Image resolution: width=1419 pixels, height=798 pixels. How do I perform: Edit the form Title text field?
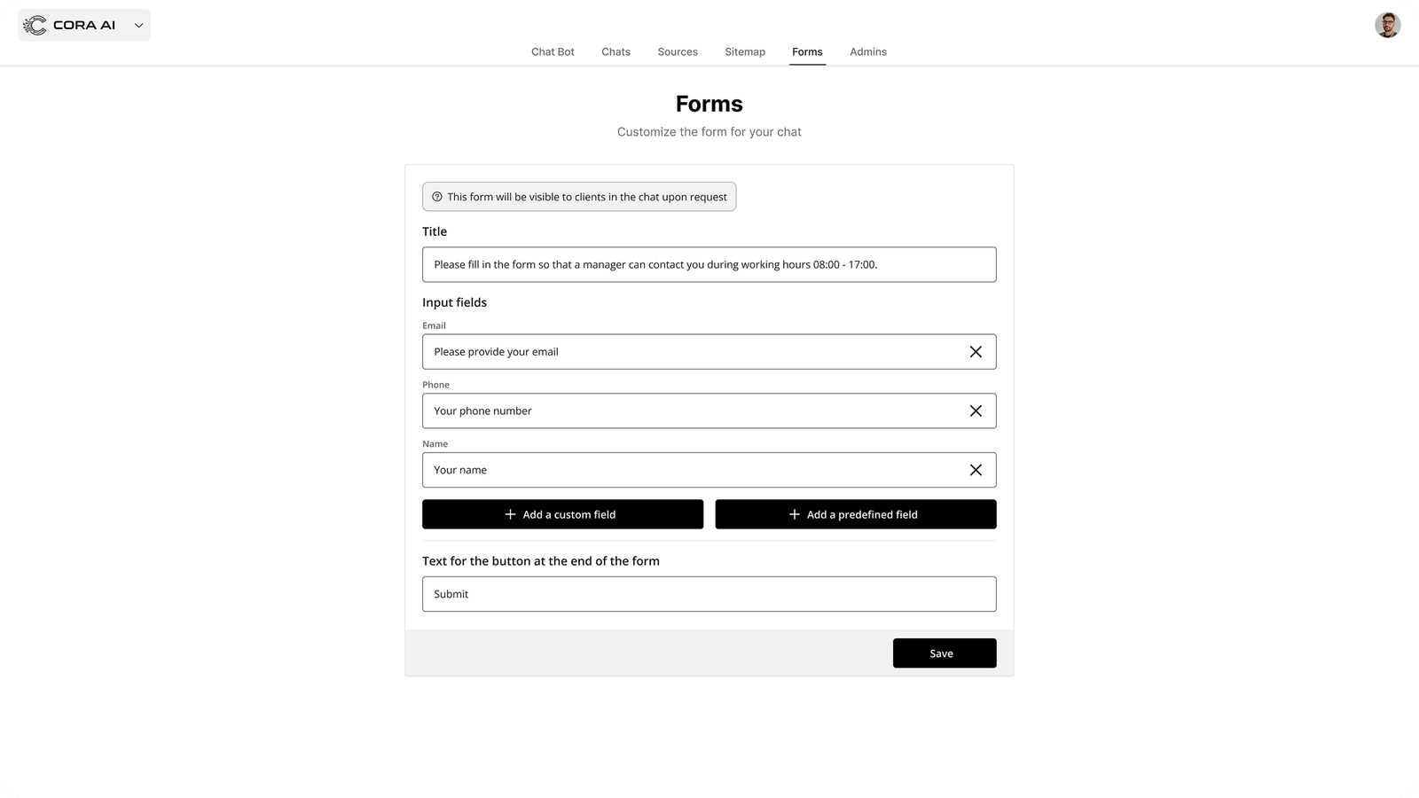[709, 263]
